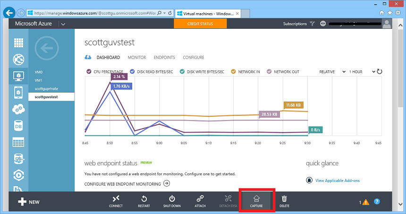Screen dimensions: 406x214
Task: Switch to the Configure tab
Action: click(194, 58)
